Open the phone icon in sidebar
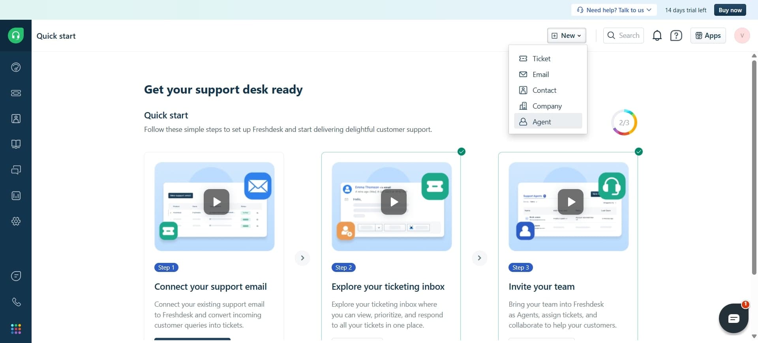The height and width of the screenshot is (343, 758). 16,302
